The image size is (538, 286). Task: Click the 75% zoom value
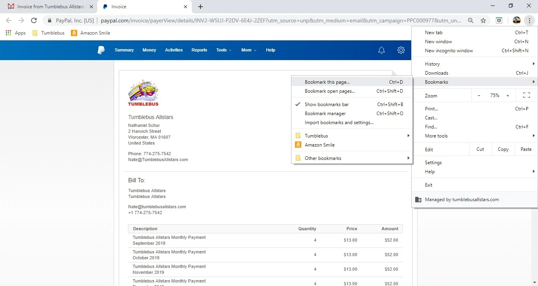(x=495, y=95)
